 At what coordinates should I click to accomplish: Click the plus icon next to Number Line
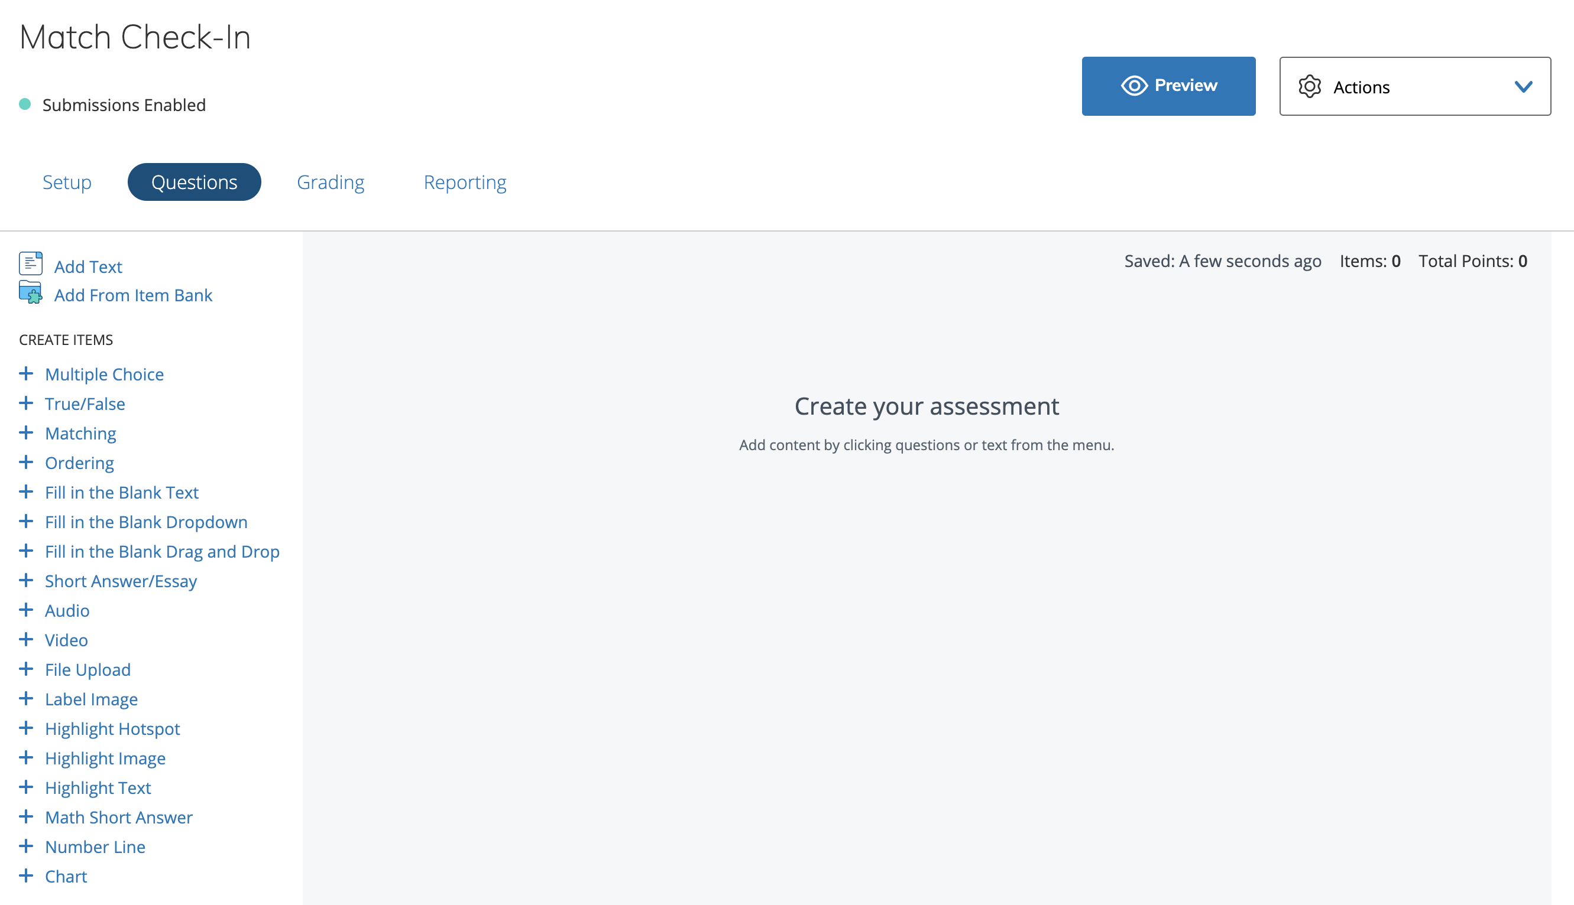[26, 846]
